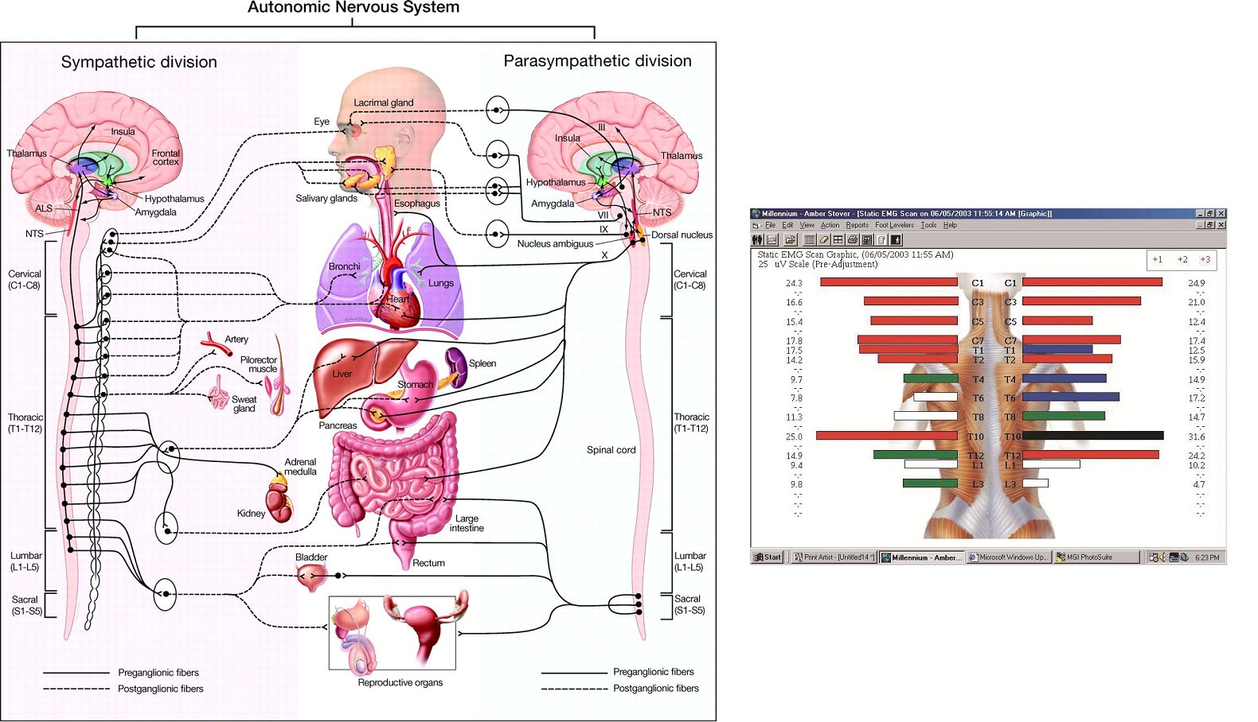Restore the inner document window button
Image resolution: width=1258 pixels, height=722 pixels.
[1209, 225]
